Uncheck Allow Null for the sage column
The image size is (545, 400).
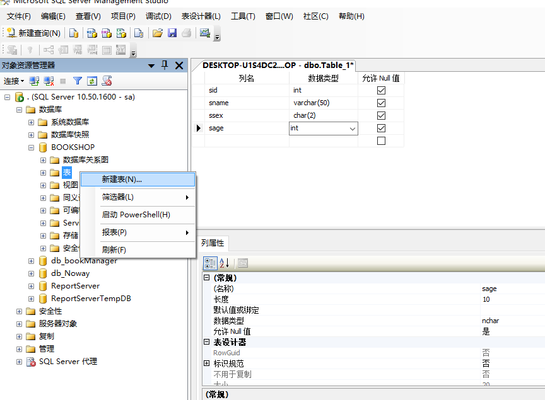tap(381, 128)
